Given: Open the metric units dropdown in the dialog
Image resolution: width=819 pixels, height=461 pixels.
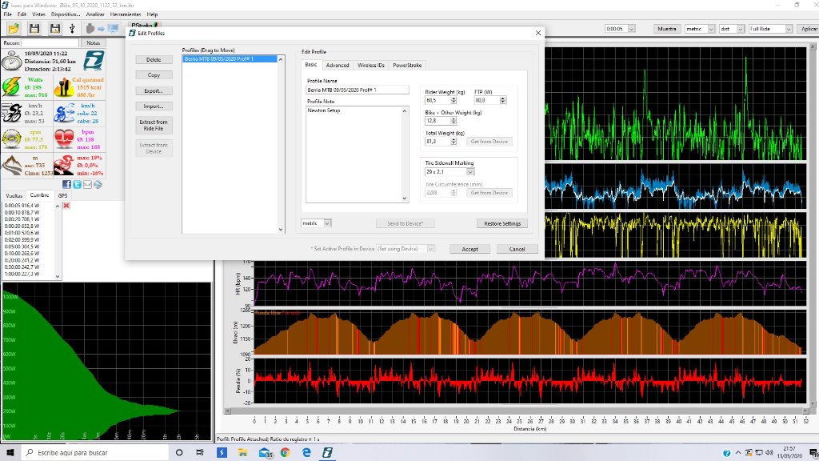Looking at the screenshot, I should (x=327, y=223).
